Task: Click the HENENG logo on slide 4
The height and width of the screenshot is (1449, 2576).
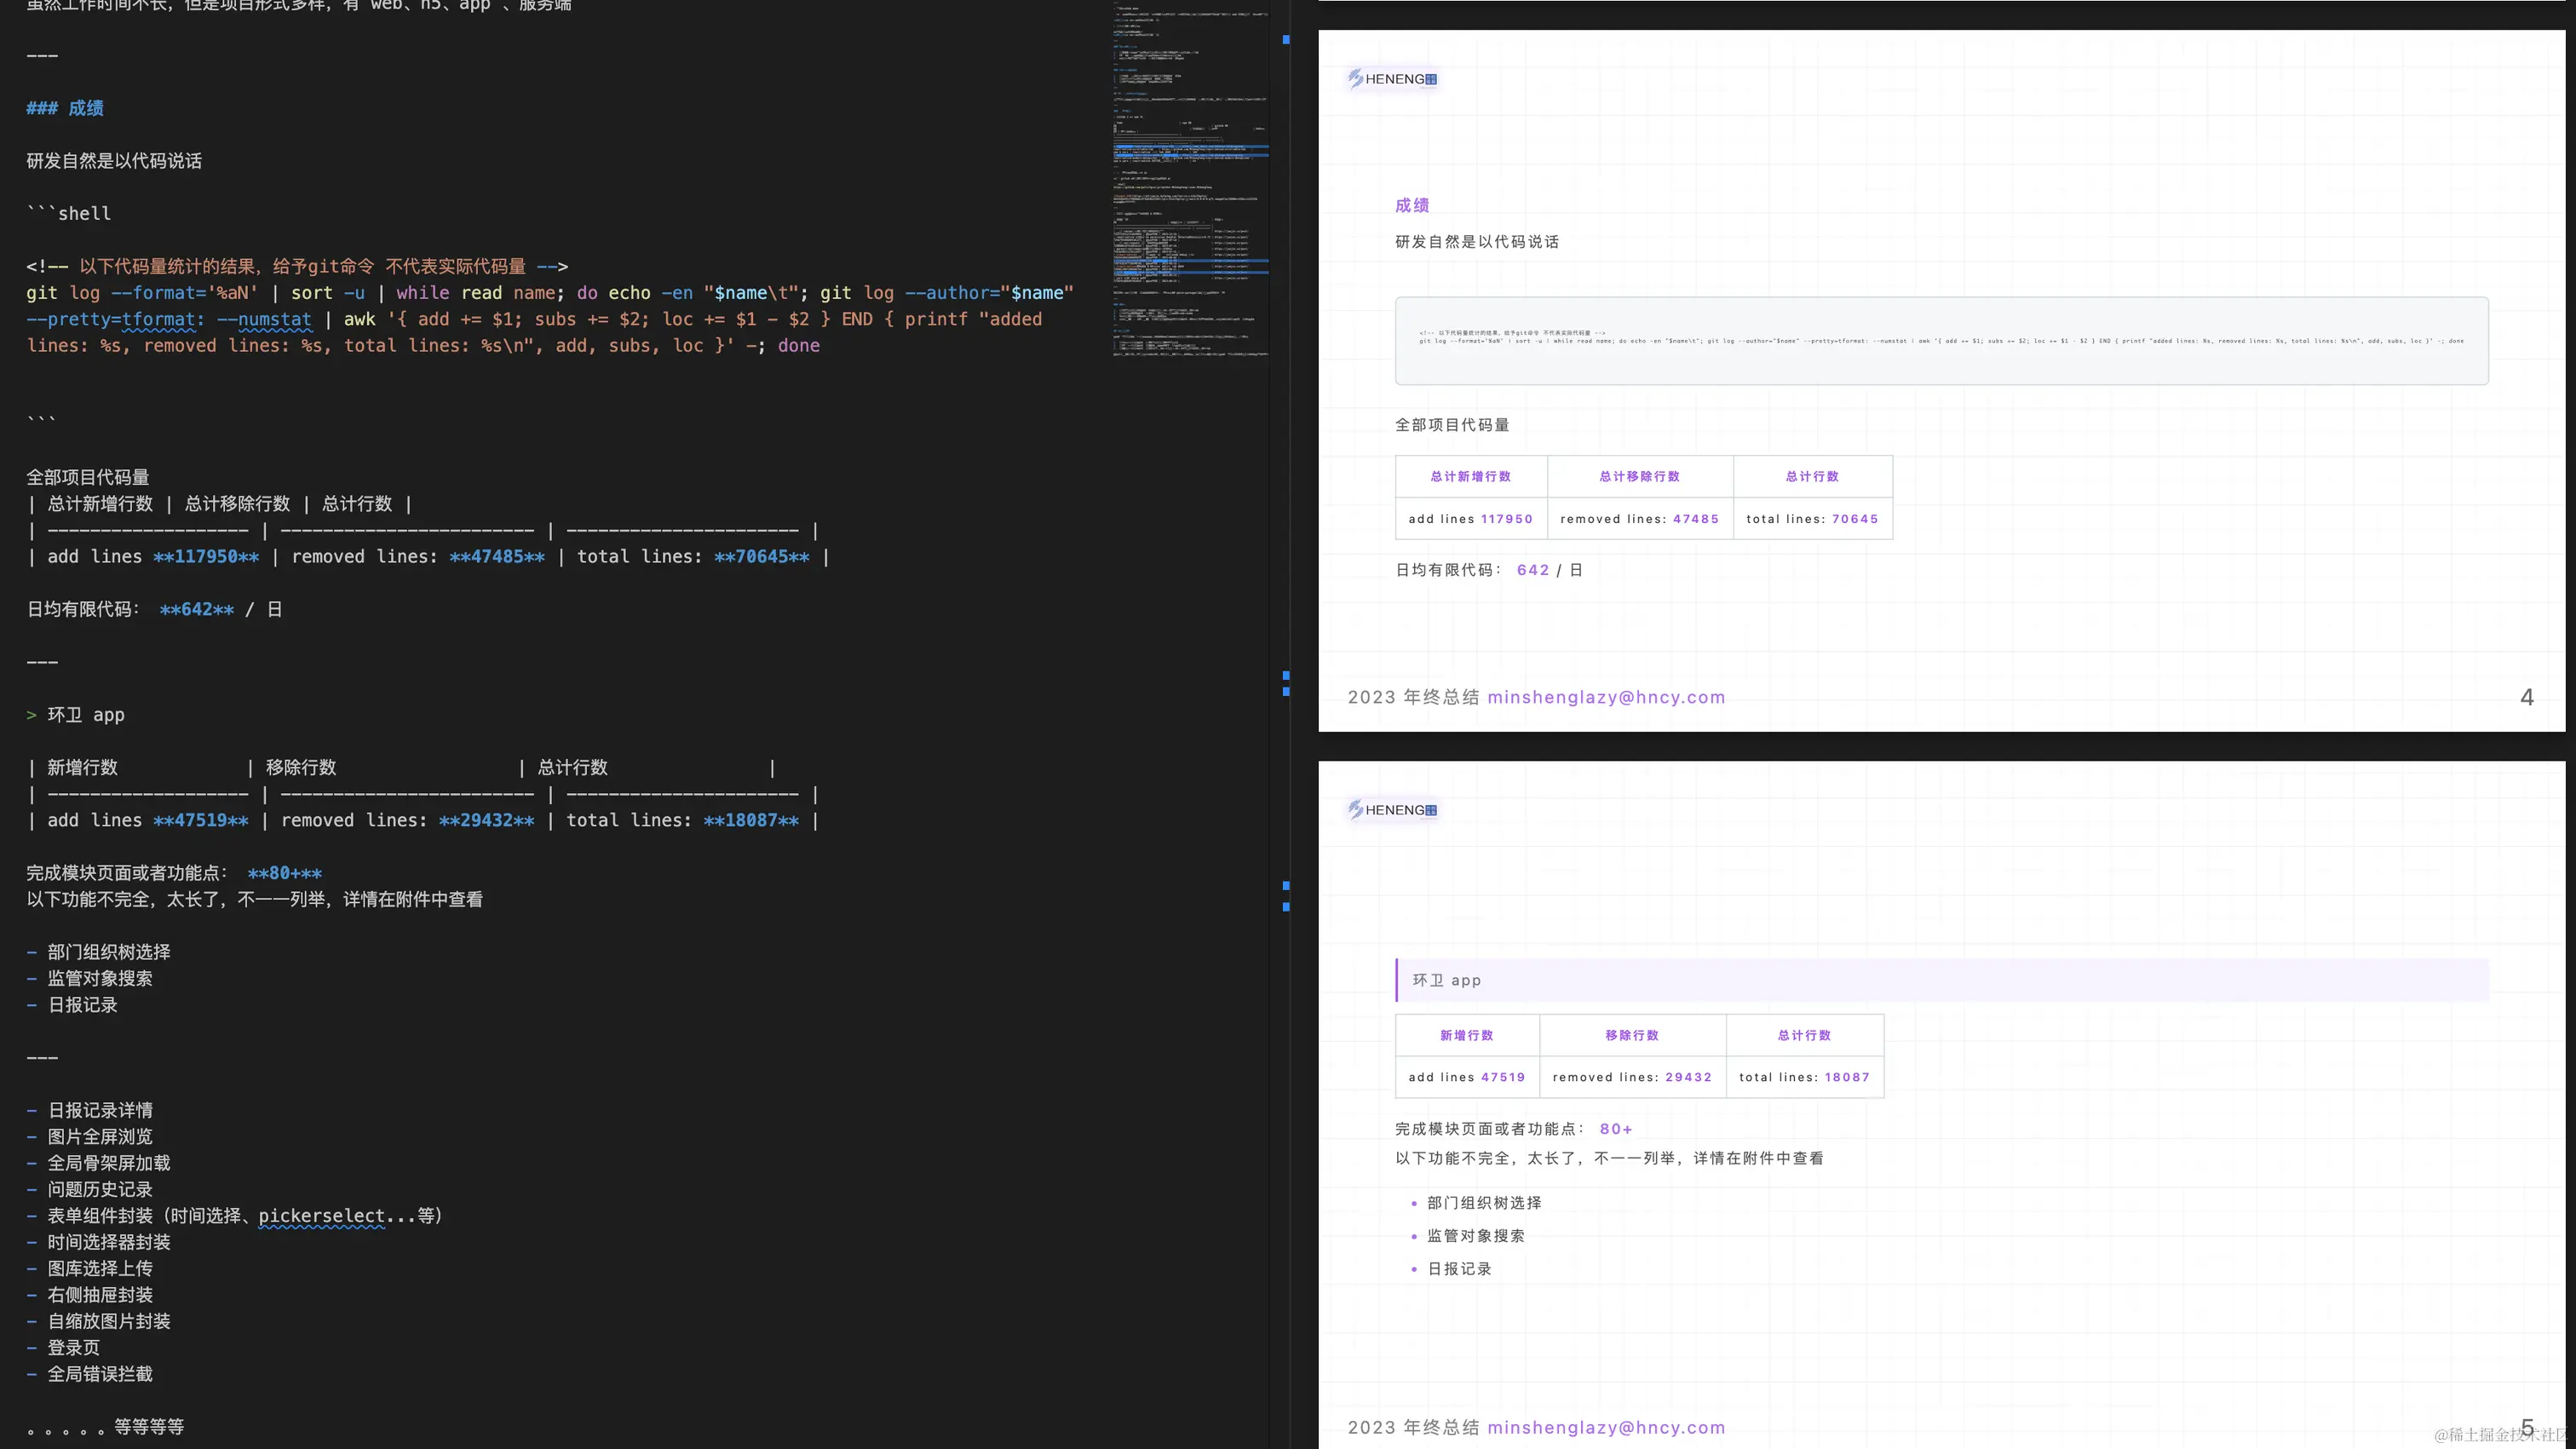Action: (1392, 79)
